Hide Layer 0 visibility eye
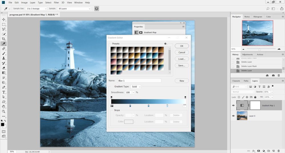The height and width of the screenshot is (153, 285). pos(233,116)
